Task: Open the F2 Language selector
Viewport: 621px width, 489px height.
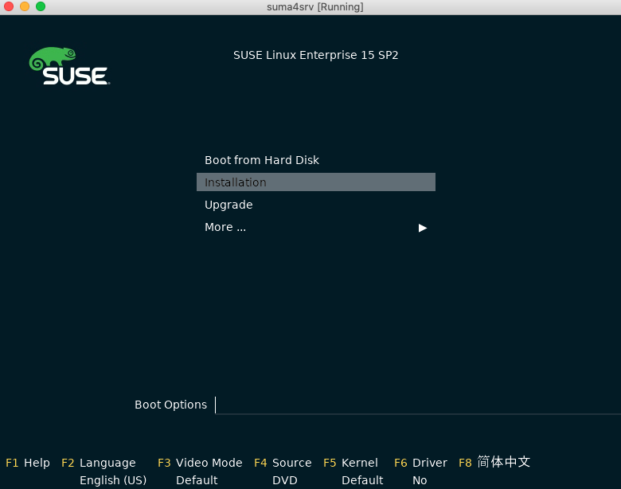Action: pos(99,463)
